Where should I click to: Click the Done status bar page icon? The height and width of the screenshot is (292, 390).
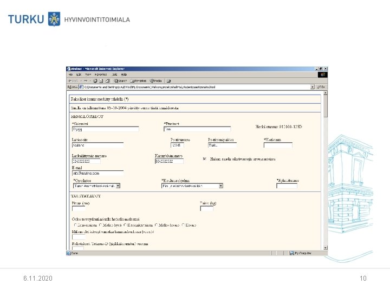click(69, 253)
